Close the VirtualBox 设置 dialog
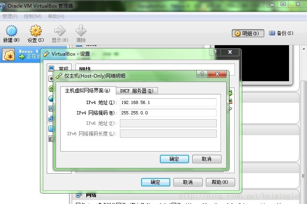The image size is (307, 204). point(230,52)
